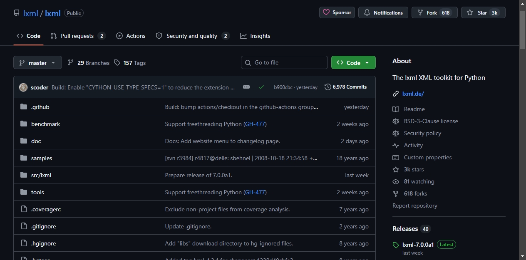Viewport: 526px width, 260px height.
Task: Click the Fork repository icon
Action: click(x=420, y=12)
